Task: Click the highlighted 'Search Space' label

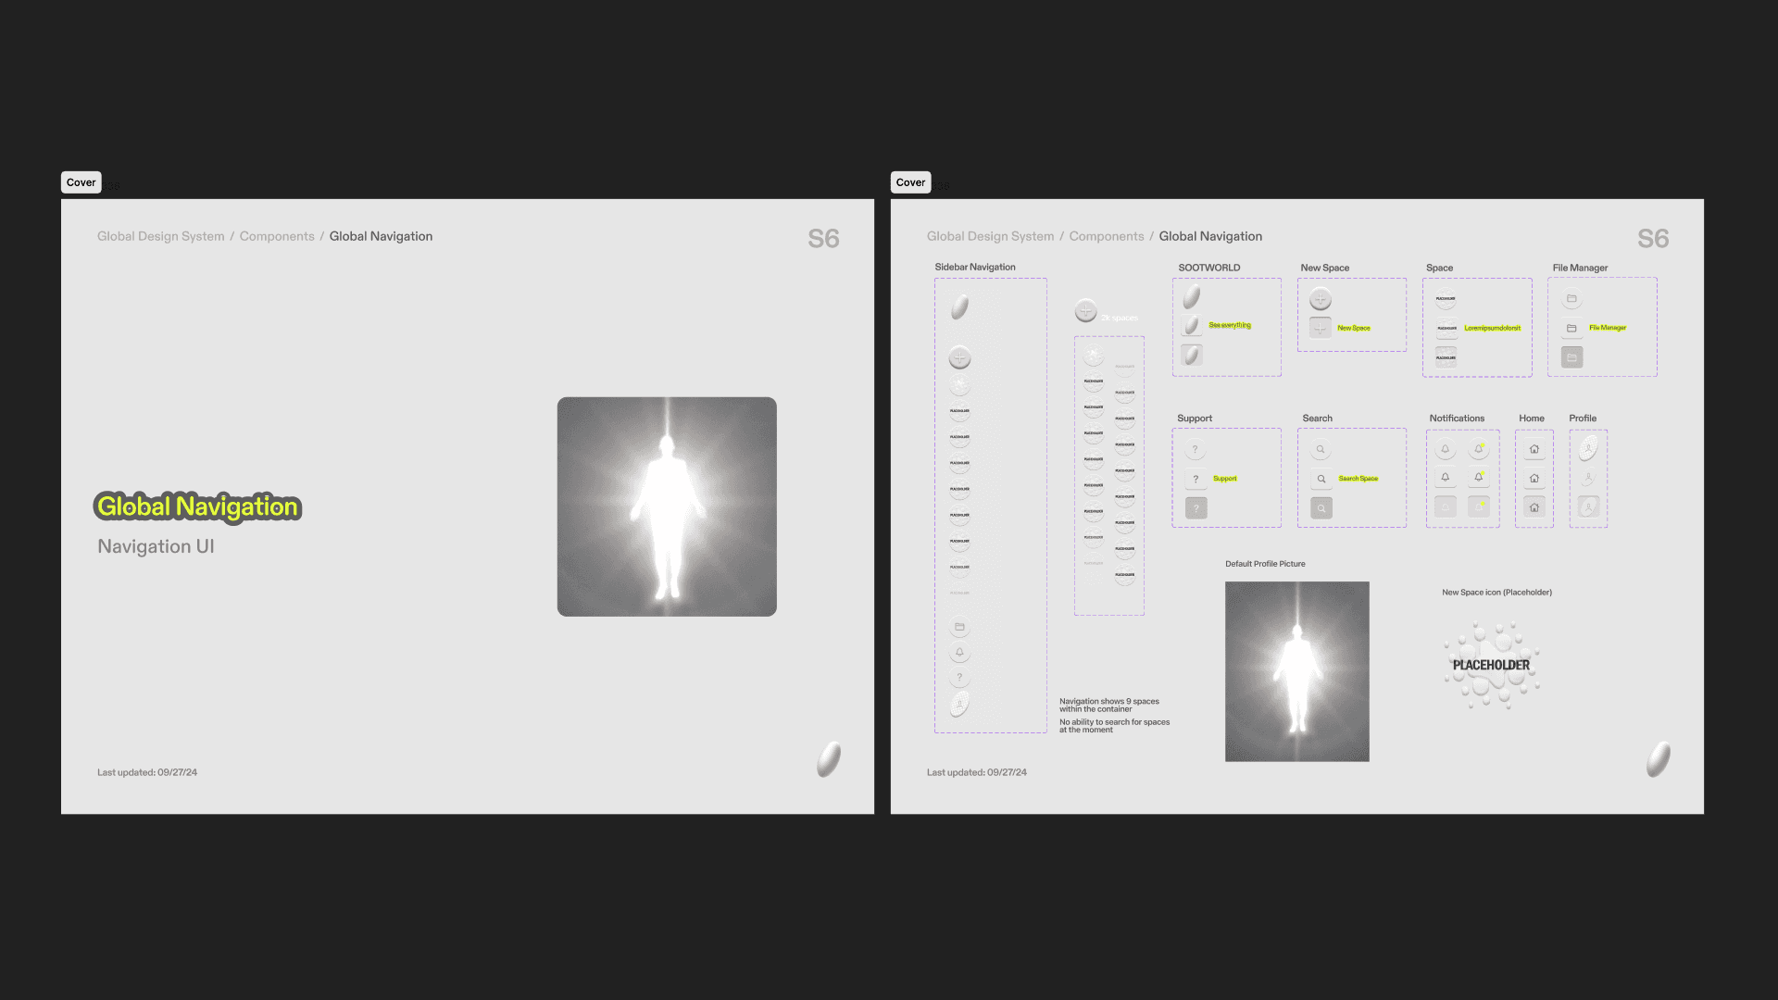Action: 1358,479
